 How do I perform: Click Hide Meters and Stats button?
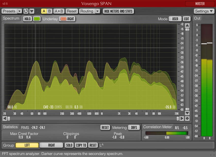click(118, 11)
